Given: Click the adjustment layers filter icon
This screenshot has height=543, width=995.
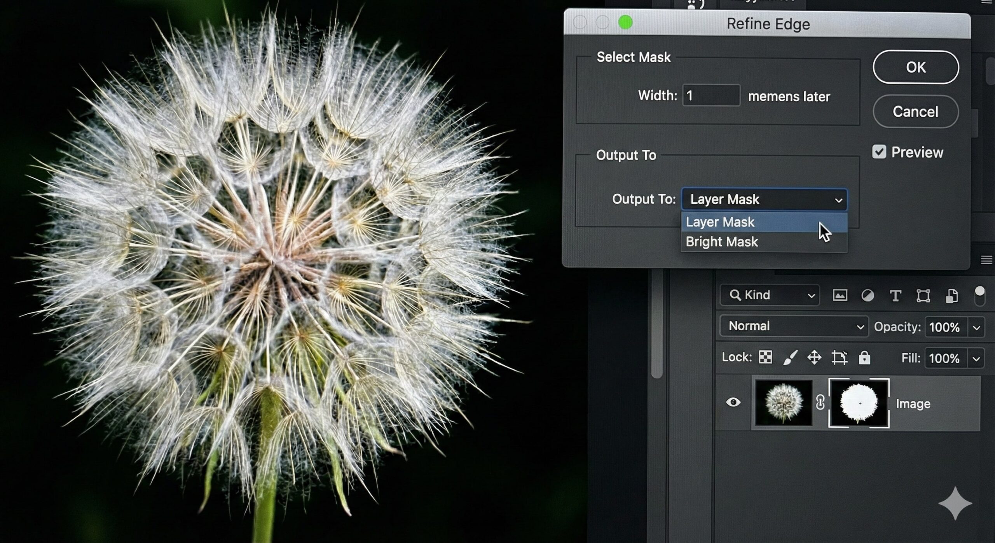Looking at the screenshot, I should pyautogui.click(x=868, y=295).
